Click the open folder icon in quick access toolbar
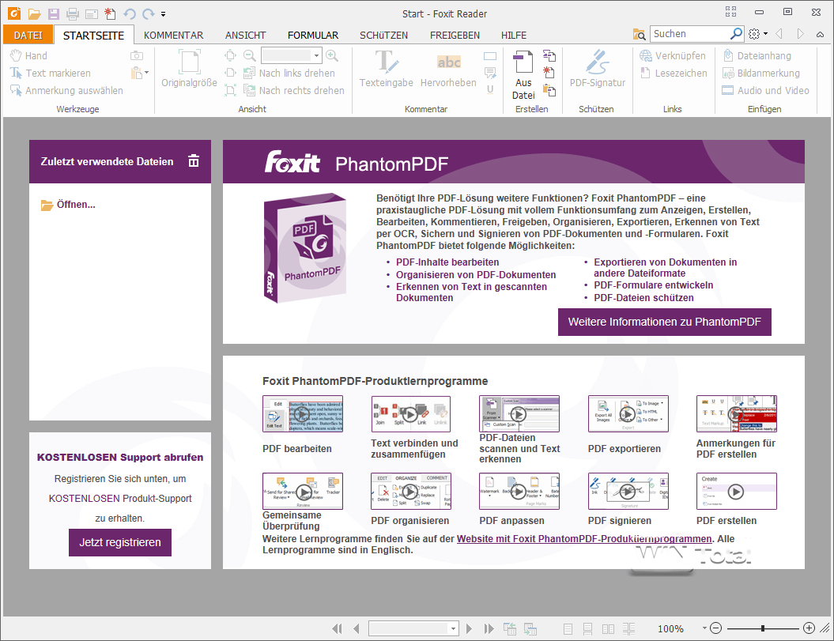834x641 pixels. [x=34, y=13]
